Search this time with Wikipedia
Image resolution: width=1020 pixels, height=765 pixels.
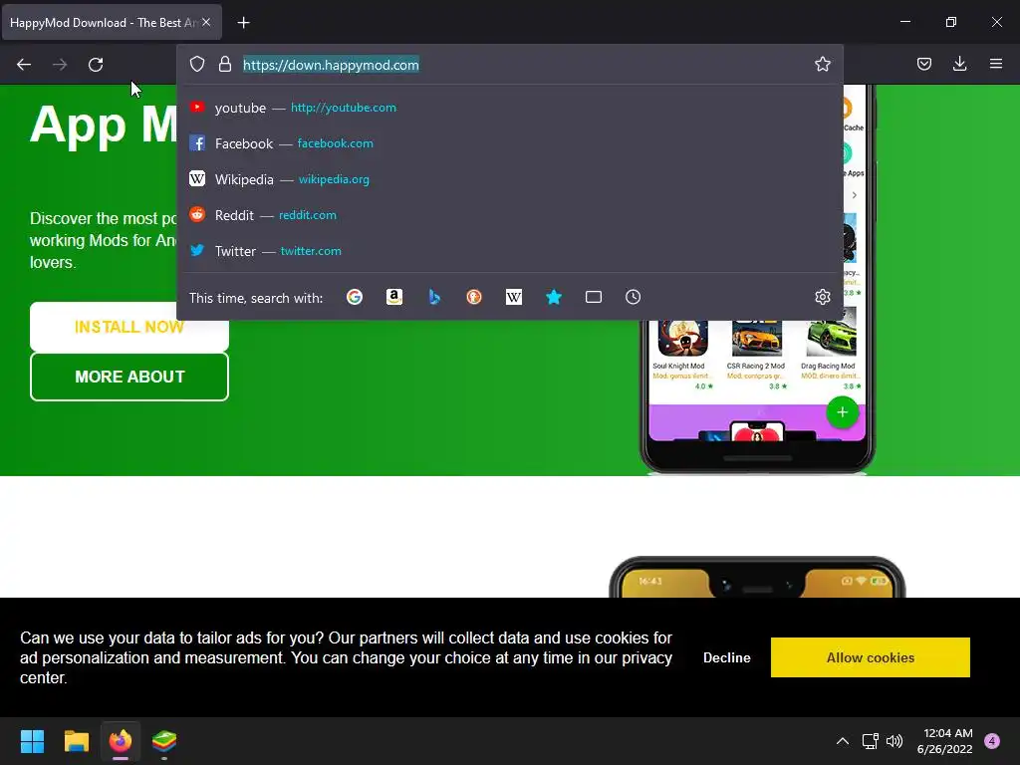click(x=514, y=297)
